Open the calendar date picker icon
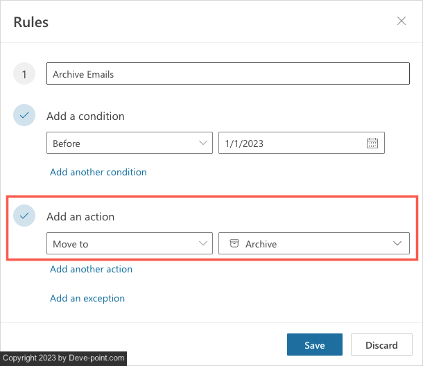 pyautogui.click(x=372, y=143)
